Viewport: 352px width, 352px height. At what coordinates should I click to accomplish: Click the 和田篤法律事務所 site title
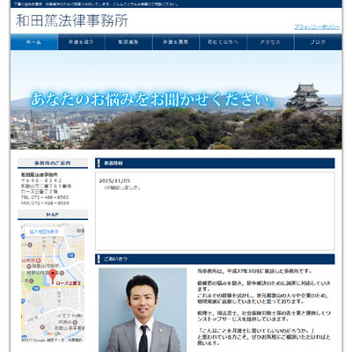coord(72,21)
